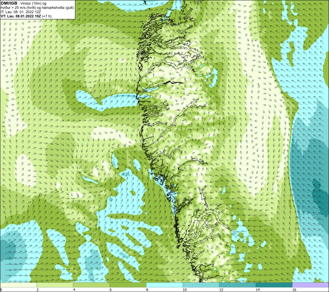Click the legend label "4"

[x=74, y=290]
